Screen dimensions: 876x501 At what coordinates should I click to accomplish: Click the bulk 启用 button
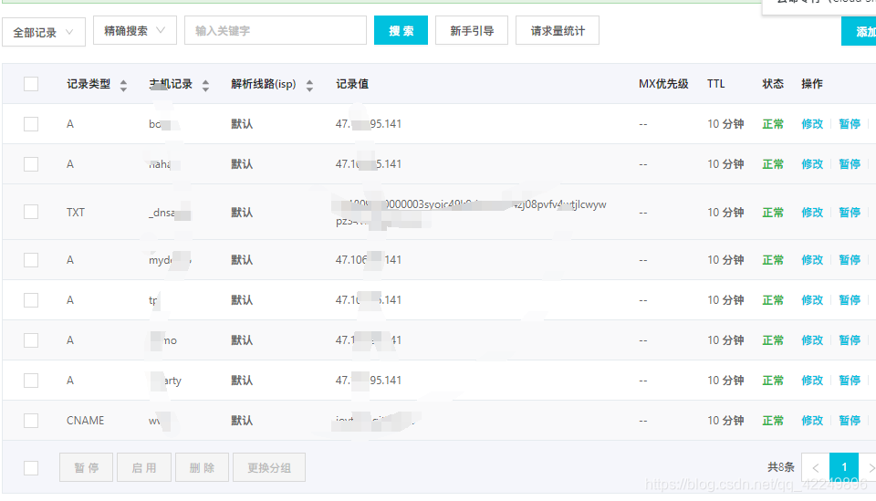tap(144, 467)
